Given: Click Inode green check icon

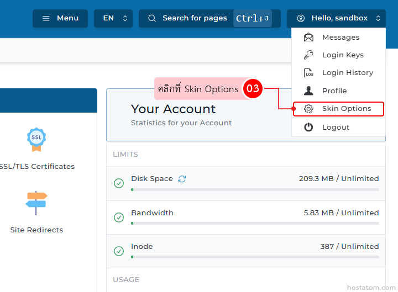Looking at the screenshot, I should point(119,251).
